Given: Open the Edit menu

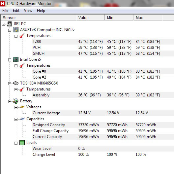Looking at the screenshot, I should 16,11.
